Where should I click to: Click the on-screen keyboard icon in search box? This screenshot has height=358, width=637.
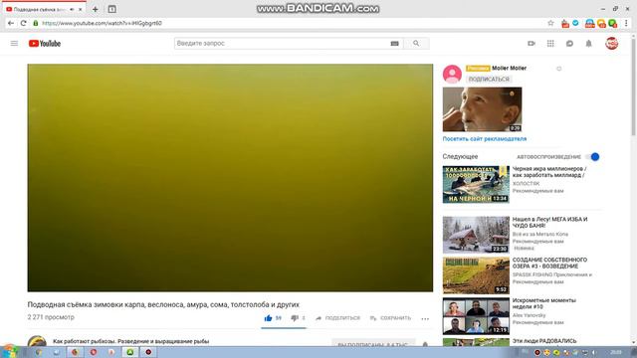point(394,44)
